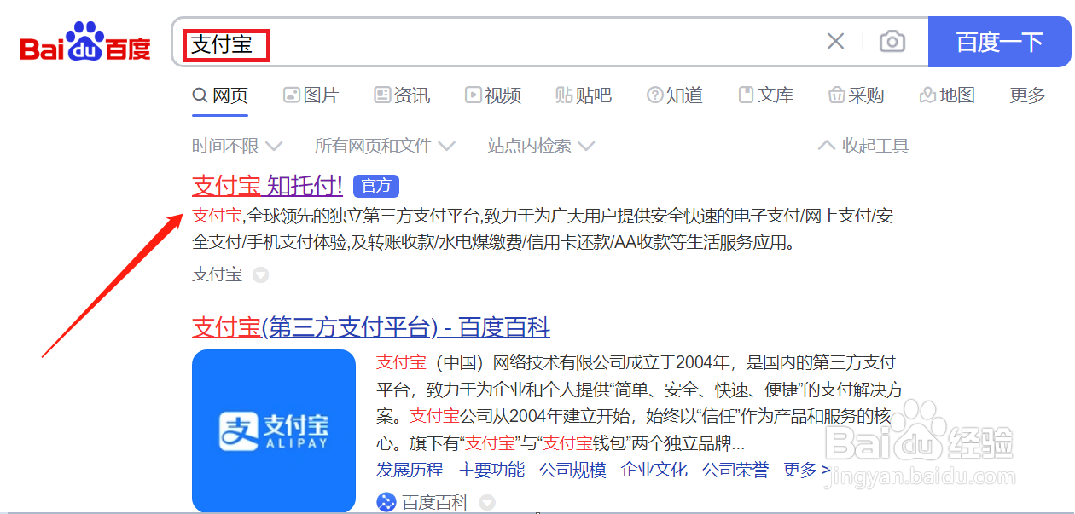The image size is (1075, 514).
Task: Click the 地图 tab map icon
Action: tap(927, 95)
